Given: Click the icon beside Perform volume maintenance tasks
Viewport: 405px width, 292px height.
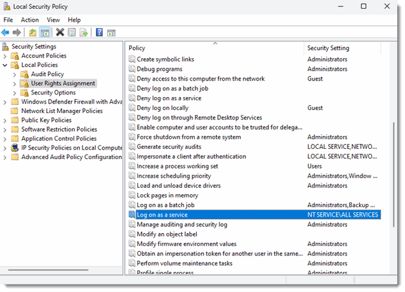Looking at the screenshot, I should click(132, 263).
